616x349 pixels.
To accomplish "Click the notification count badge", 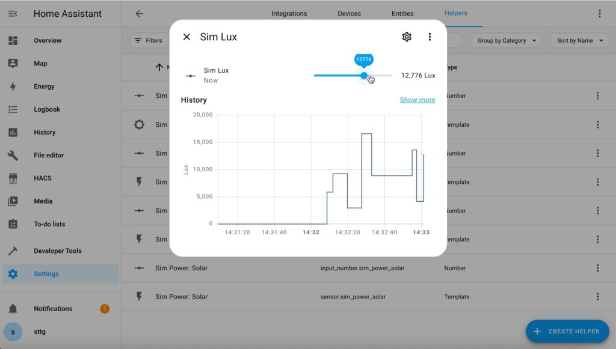I will click(x=105, y=309).
